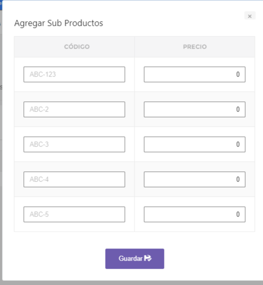263x285 pixels.
Task: Click the save icon on Guardar button
Action: 148,258
